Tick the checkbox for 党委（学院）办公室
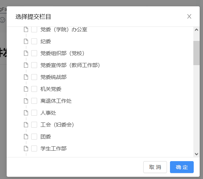Screen dimensions: 203x179 pyautogui.click(x=34, y=29)
